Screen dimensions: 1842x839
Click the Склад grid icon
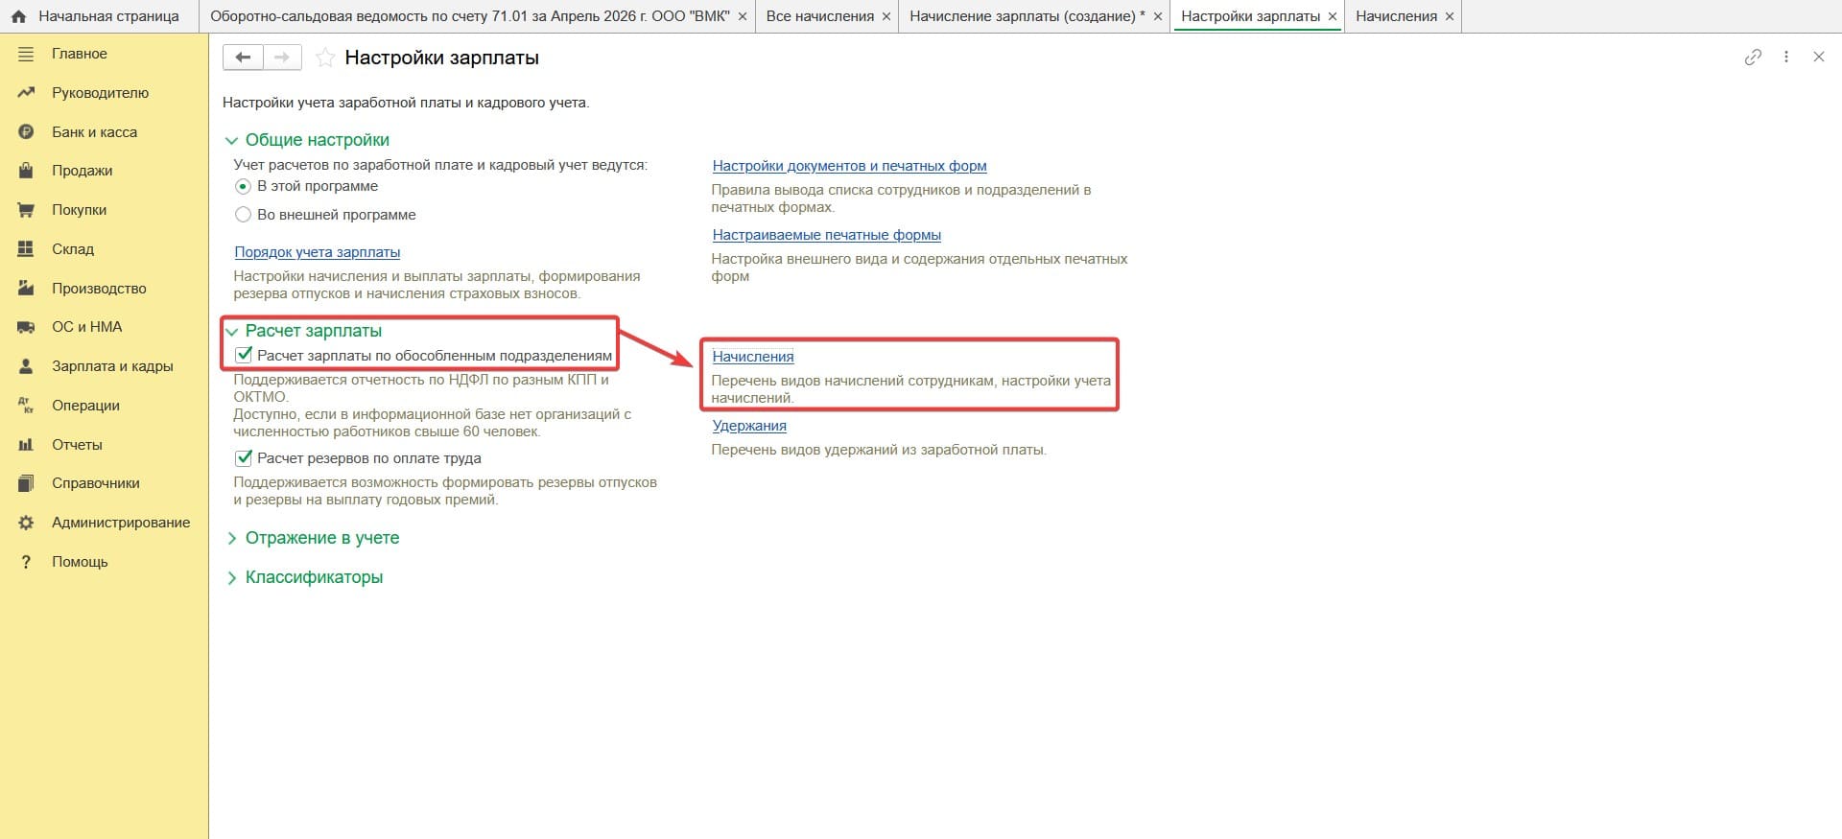26,249
